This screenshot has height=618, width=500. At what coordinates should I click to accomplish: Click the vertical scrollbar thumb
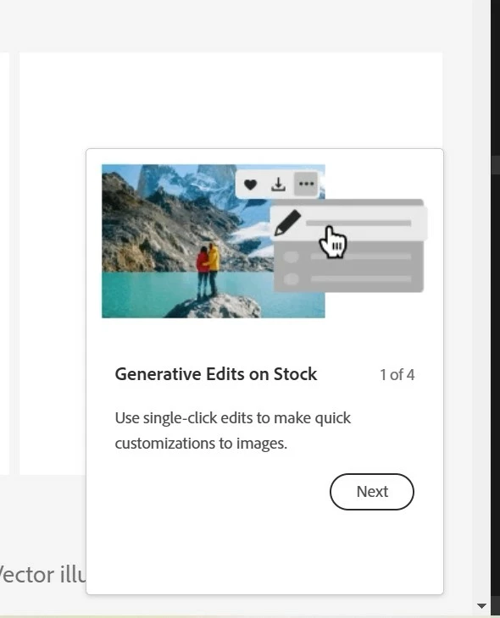(495, 164)
